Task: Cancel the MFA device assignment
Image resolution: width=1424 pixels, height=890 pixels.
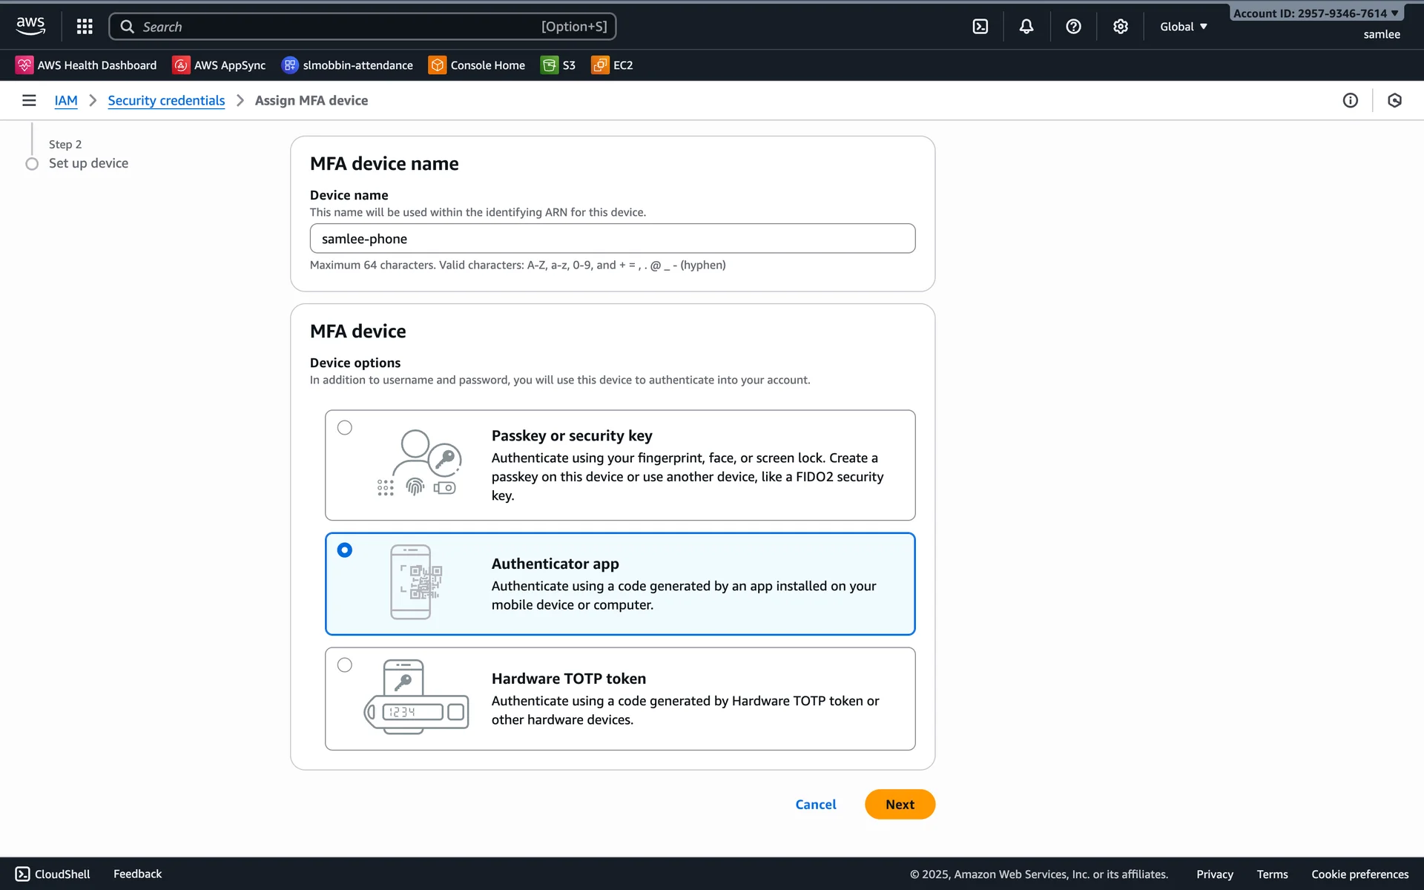Action: click(815, 804)
